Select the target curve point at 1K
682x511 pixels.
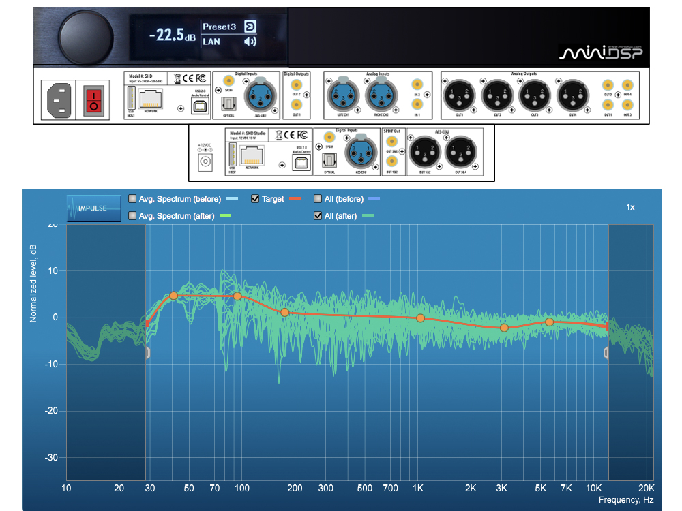click(420, 318)
